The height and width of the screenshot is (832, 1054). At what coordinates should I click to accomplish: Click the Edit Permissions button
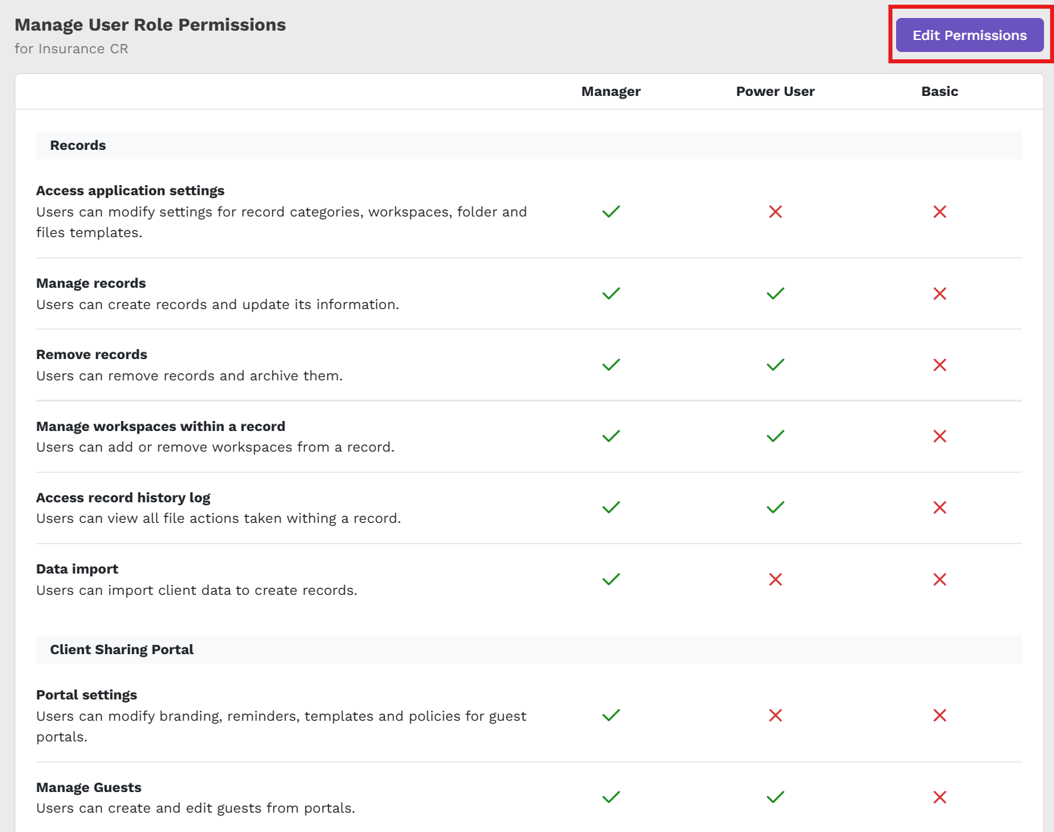969,35
